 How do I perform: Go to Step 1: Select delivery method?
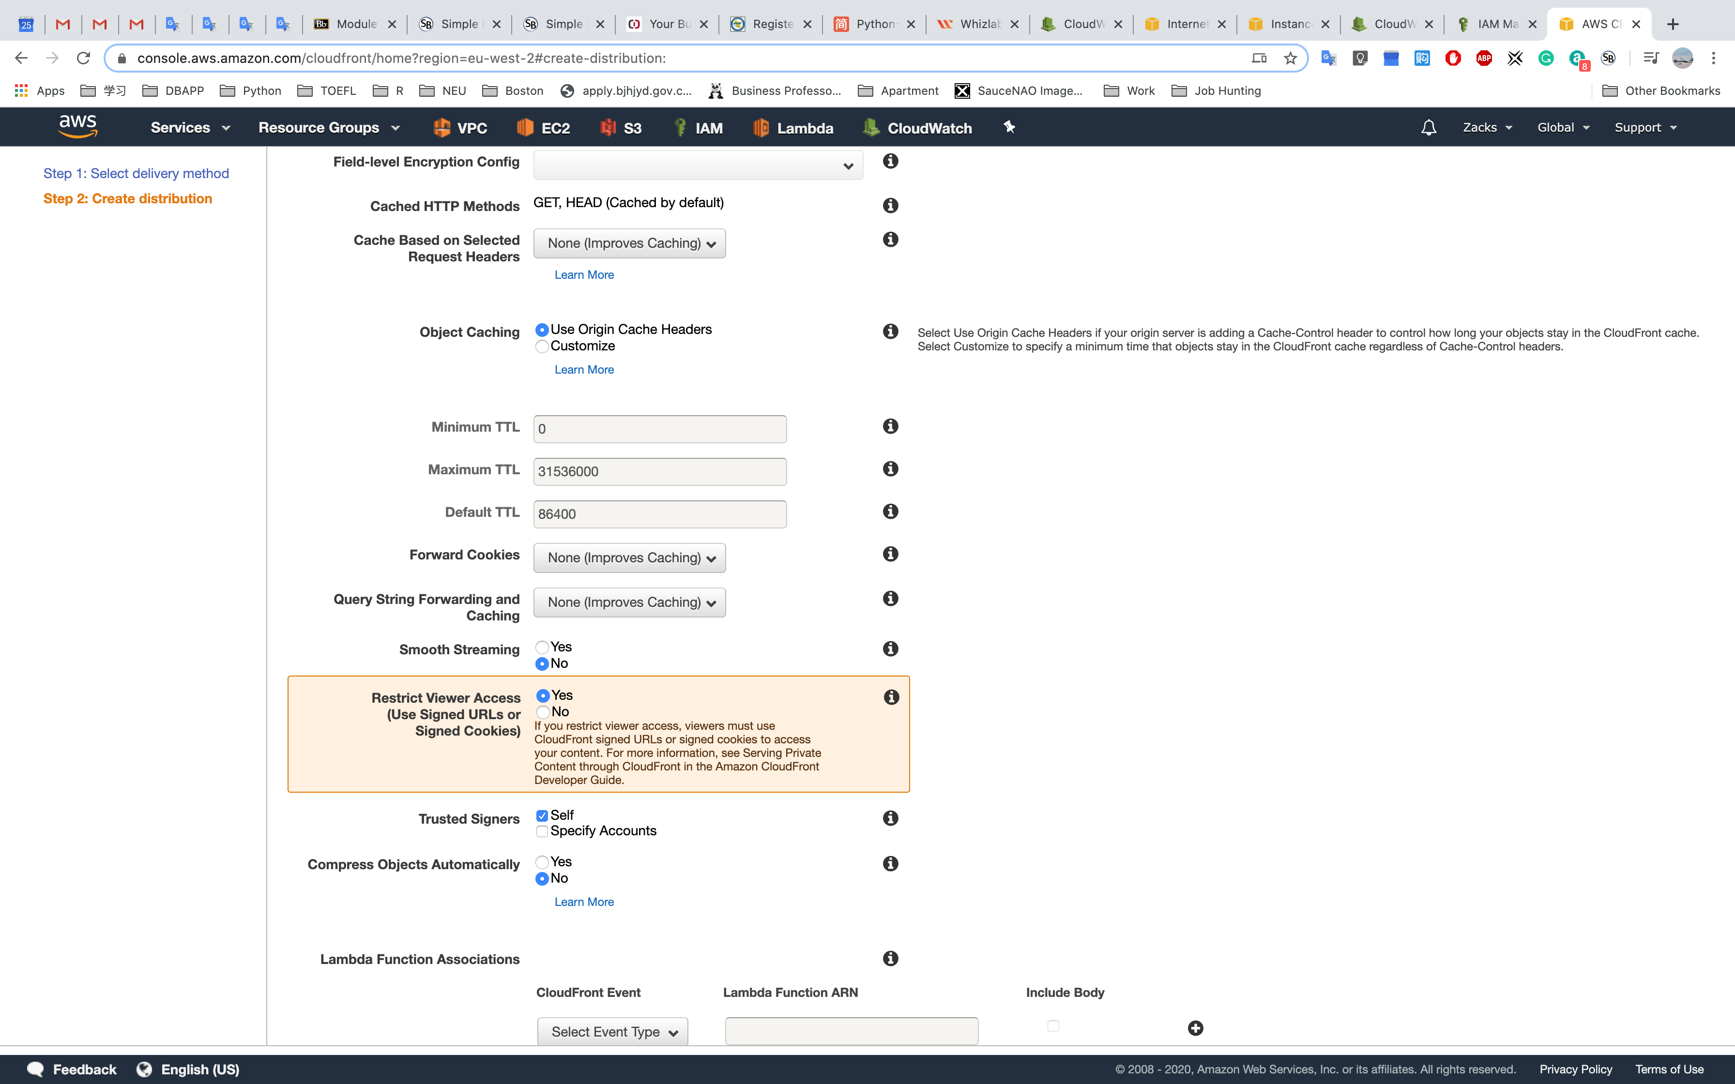pyautogui.click(x=136, y=174)
